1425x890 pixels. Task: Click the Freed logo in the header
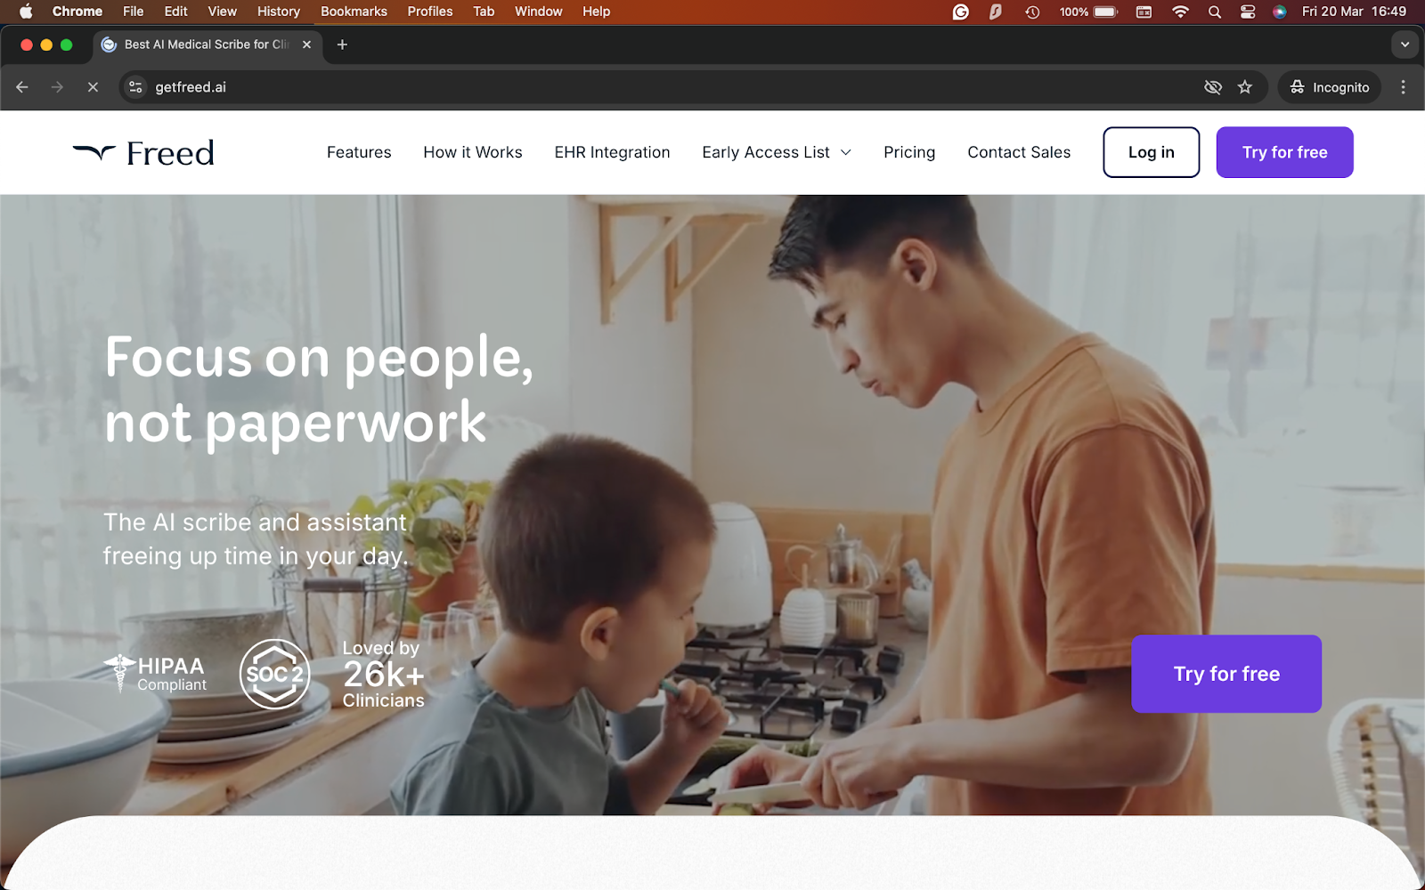[x=143, y=153]
